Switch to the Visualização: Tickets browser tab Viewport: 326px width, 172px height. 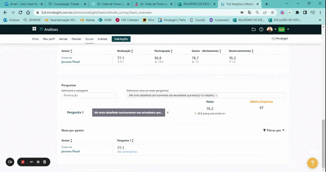(x=67, y=4)
